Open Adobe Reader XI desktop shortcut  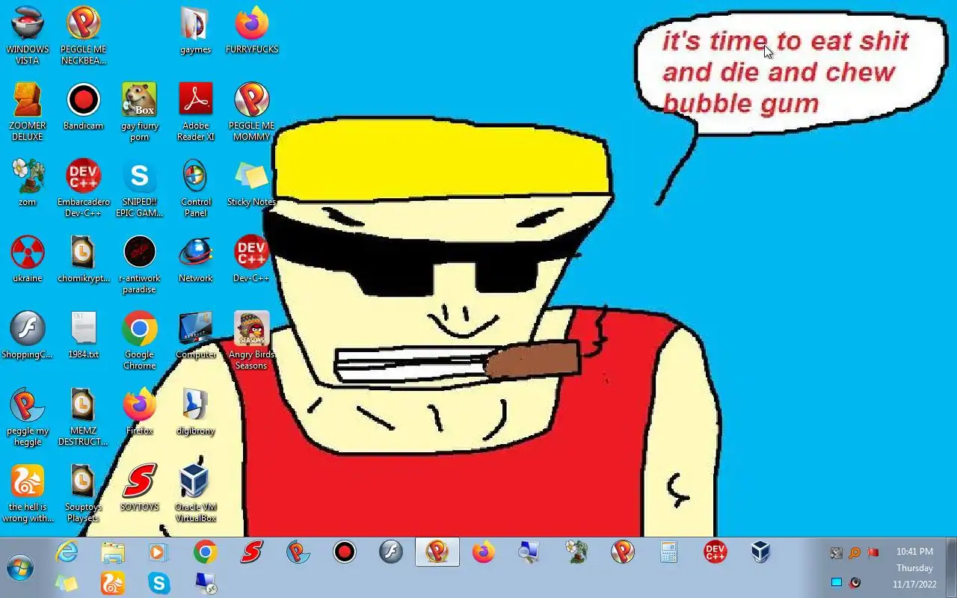[x=195, y=111]
